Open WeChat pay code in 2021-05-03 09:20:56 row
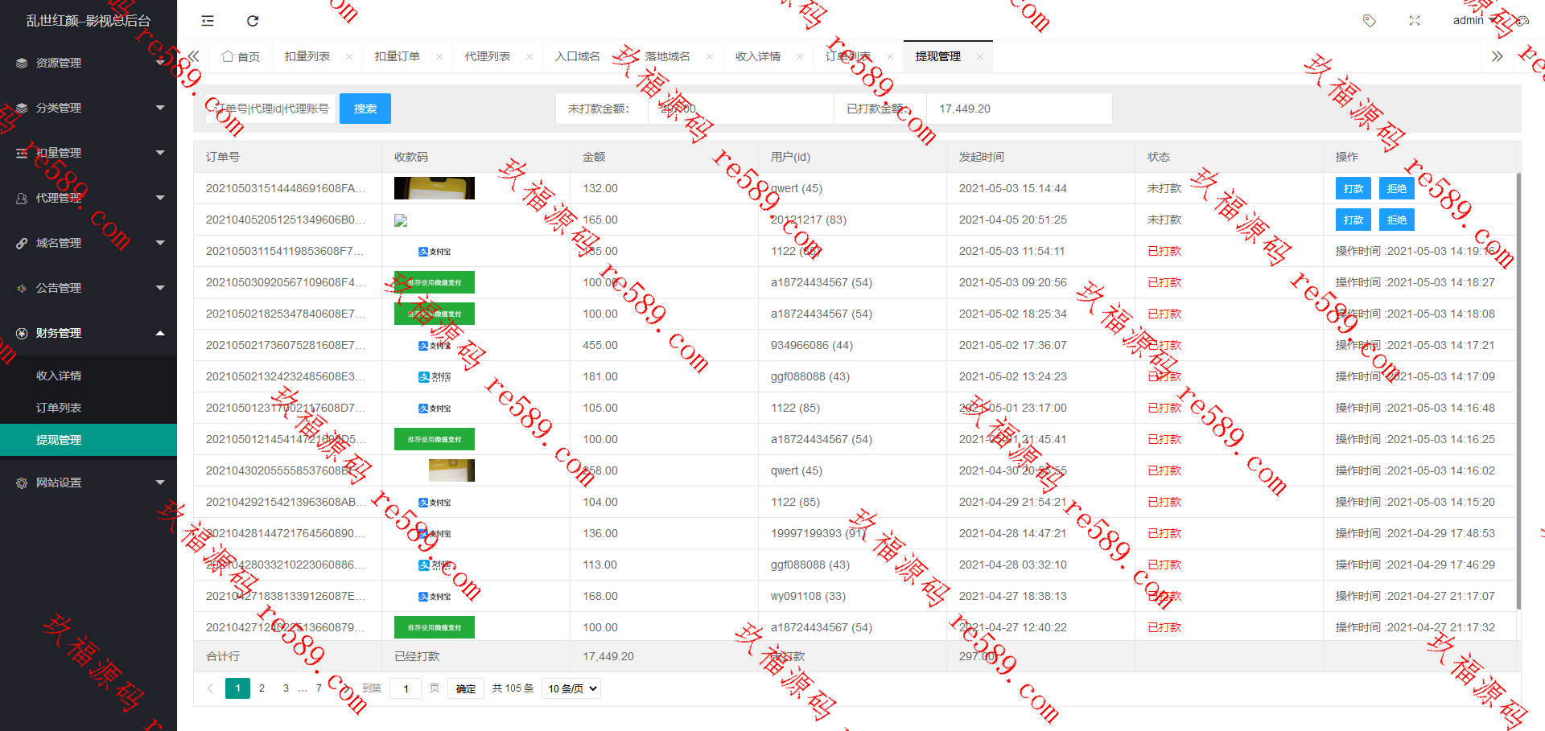This screenshot has height=731, width=1545. (x=435, y=282)
